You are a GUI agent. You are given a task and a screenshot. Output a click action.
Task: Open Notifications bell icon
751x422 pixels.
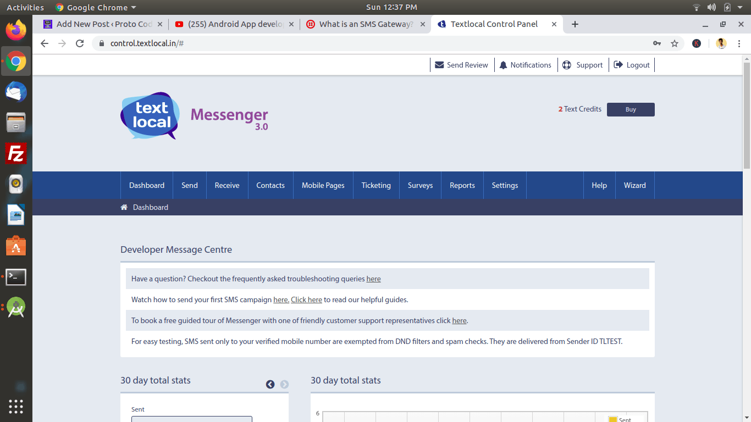(503, 65)
